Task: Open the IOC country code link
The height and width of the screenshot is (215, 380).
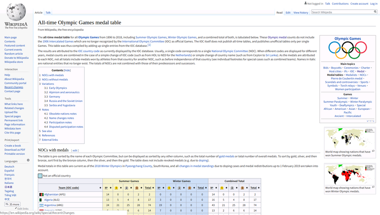Action: click(x=89, y=51)
